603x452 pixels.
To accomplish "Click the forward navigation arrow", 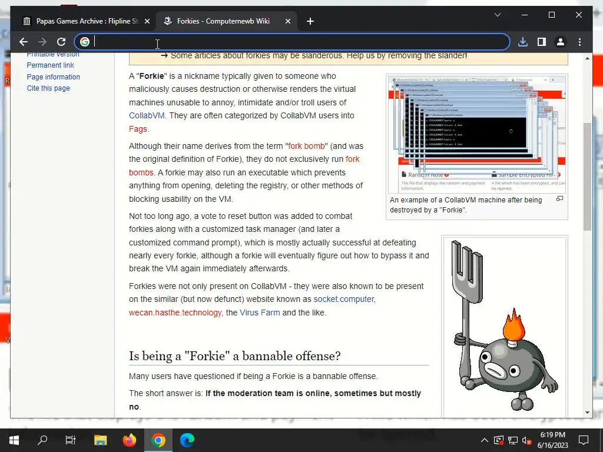I will coord(42,42).
